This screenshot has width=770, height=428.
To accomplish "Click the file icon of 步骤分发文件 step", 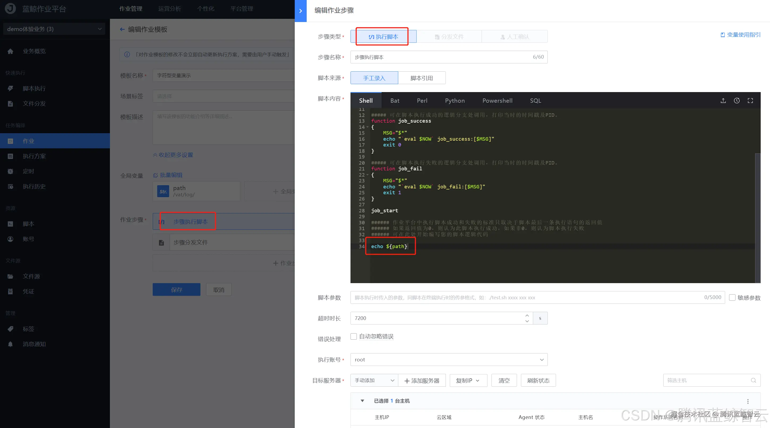I will tap(161, 243).
